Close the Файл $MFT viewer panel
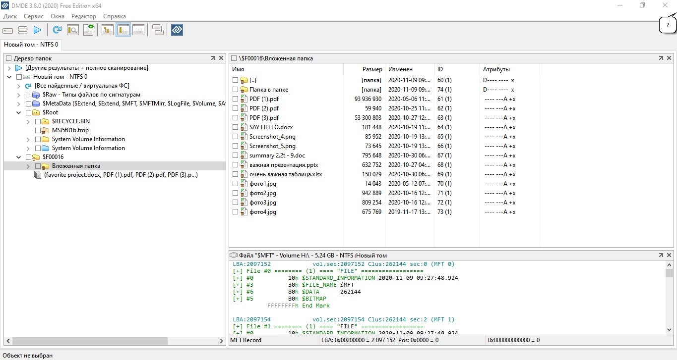 [670, 255]
